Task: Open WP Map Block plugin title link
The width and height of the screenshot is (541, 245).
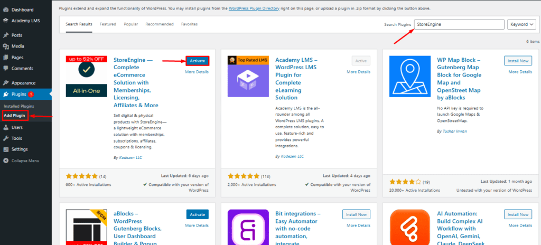Action: point(459,79)
